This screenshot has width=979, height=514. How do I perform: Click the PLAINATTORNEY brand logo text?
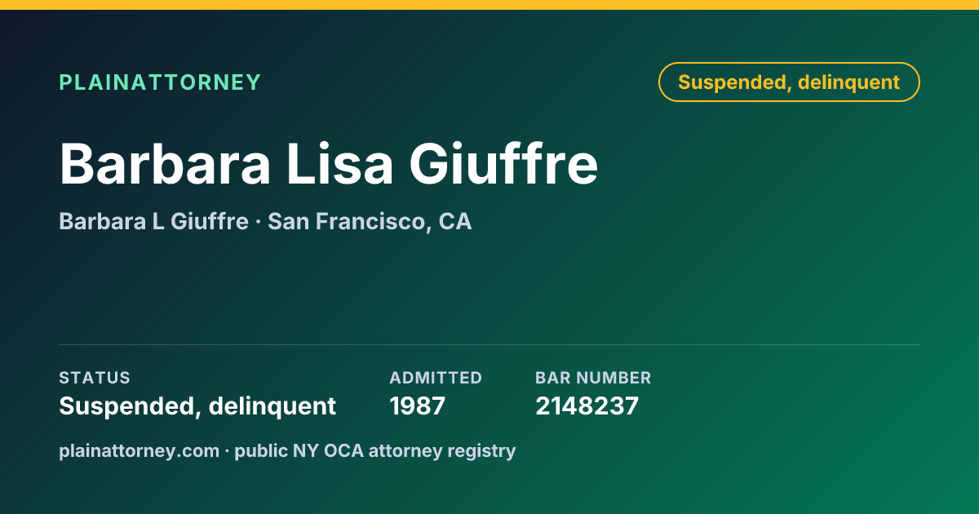tap(160, 82)
